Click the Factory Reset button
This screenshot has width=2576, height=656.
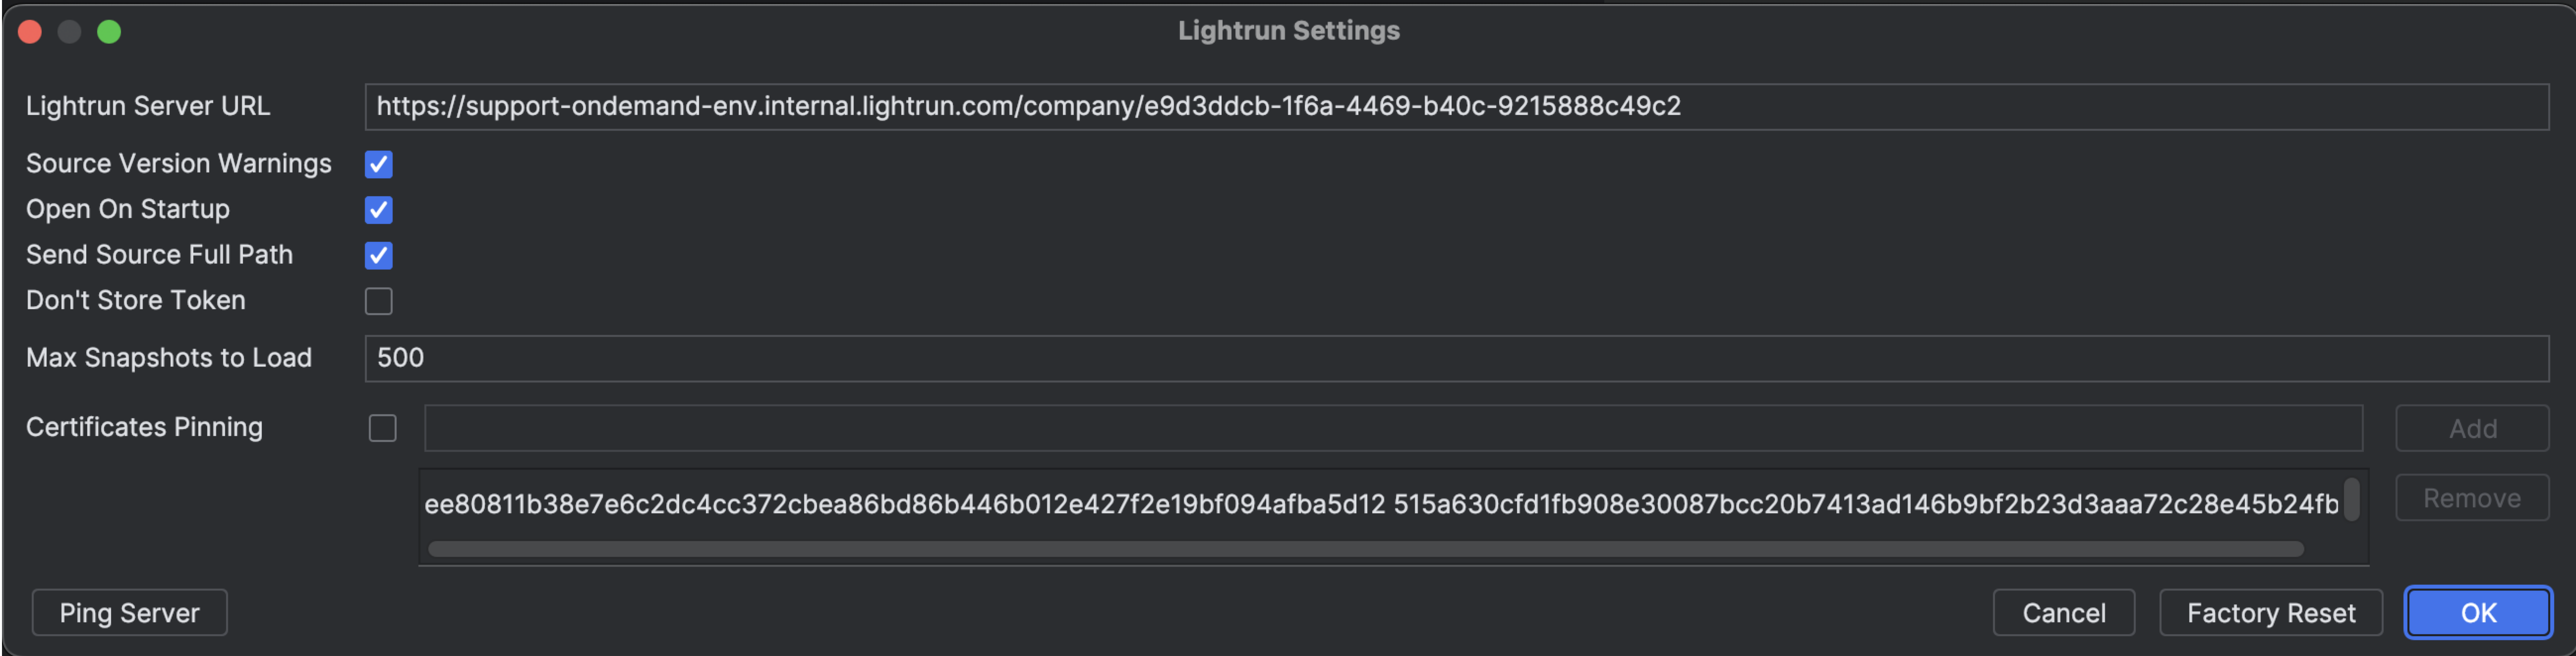pos(2270,612)
